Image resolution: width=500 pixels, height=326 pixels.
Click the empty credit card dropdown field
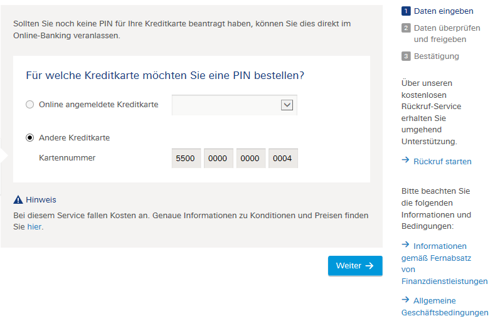pyautogui.click(x=235, y=105)
